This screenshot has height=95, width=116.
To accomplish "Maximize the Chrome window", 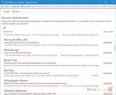I will click(106, 2).
